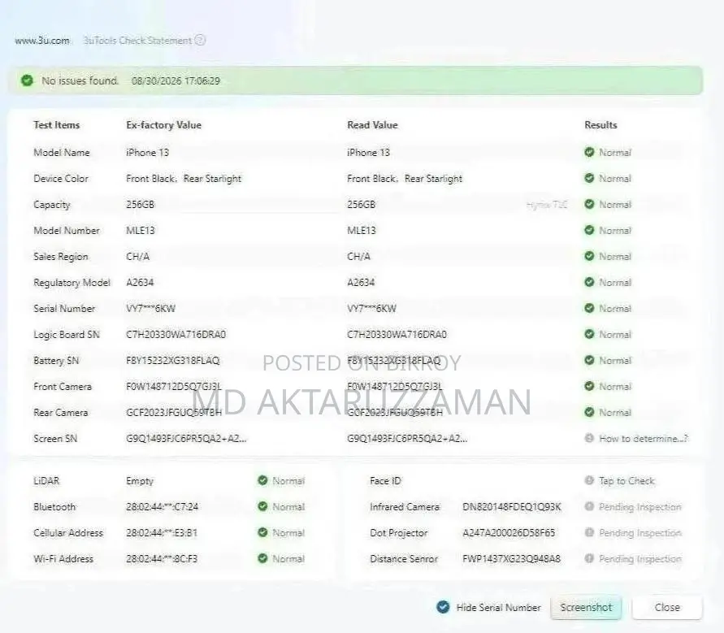
Task: Click ex-factory serial number VY7***6KW
Action: pyautogui.click(x=150, y=309)
